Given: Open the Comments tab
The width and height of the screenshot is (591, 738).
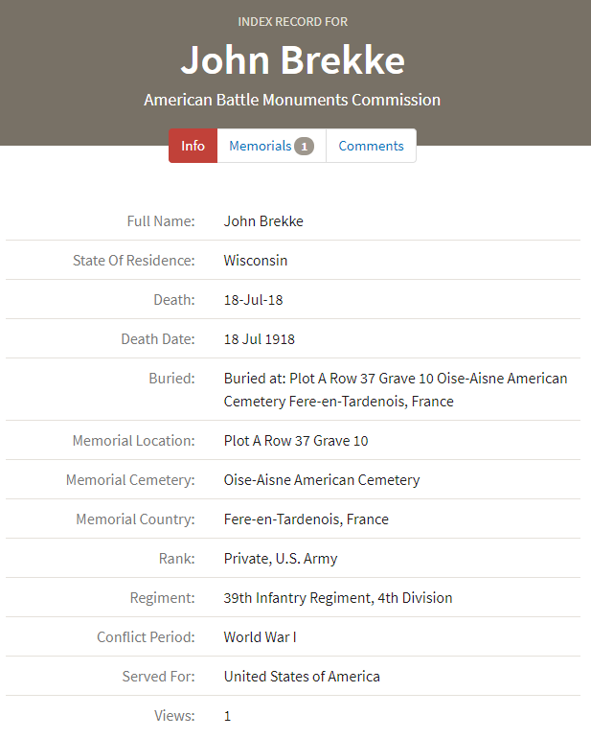Looking at the screenshot, I should tap(371, 146).
